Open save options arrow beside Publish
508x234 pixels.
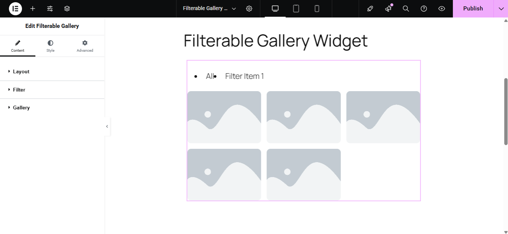pyautogui.click(x=501, y=9)
